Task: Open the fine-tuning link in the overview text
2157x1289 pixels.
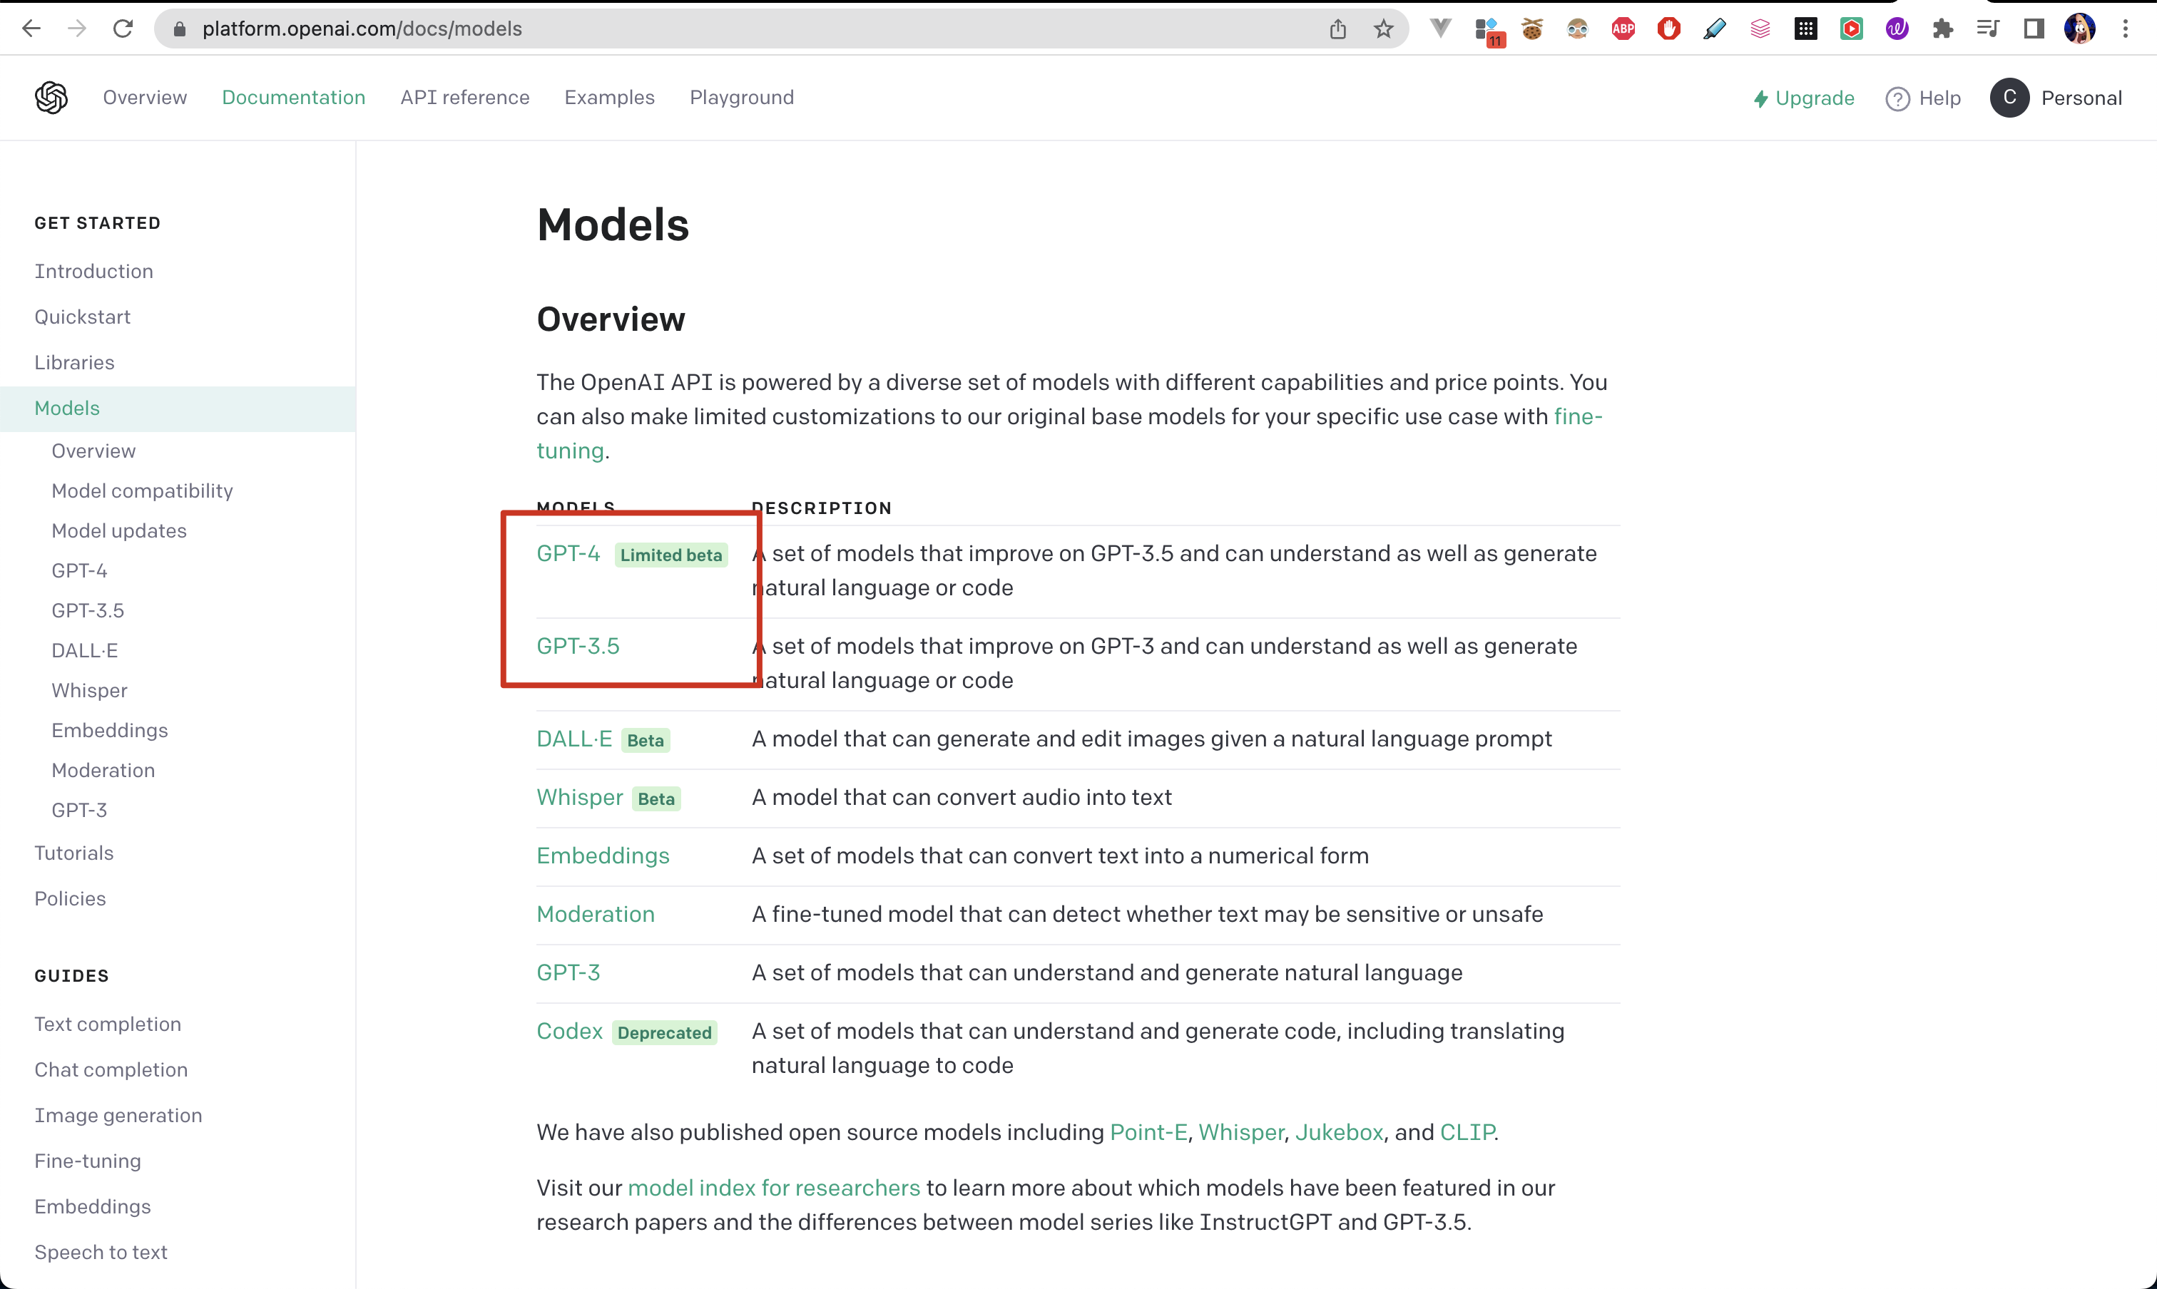Action: click(x=1576, y=416)
